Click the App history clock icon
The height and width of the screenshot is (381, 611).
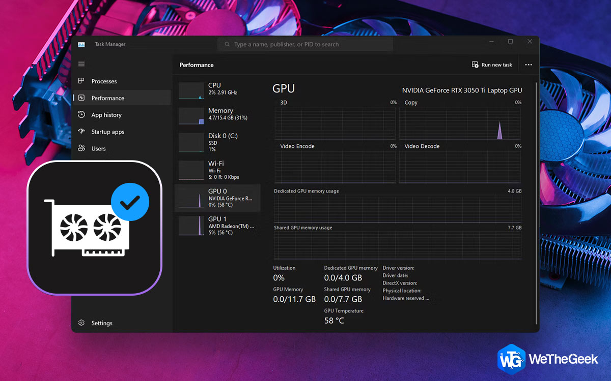(81, 115)
